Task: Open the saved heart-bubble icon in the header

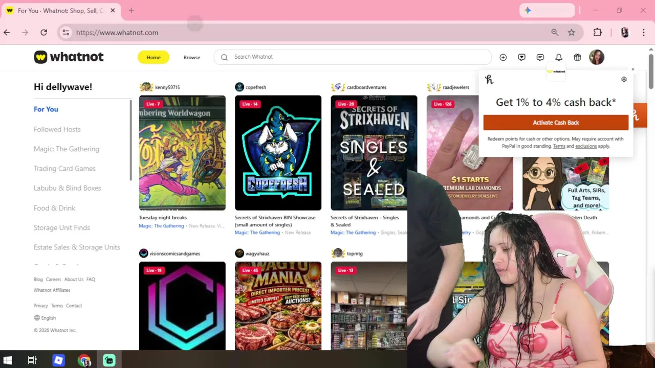Action: coord(521,57)
